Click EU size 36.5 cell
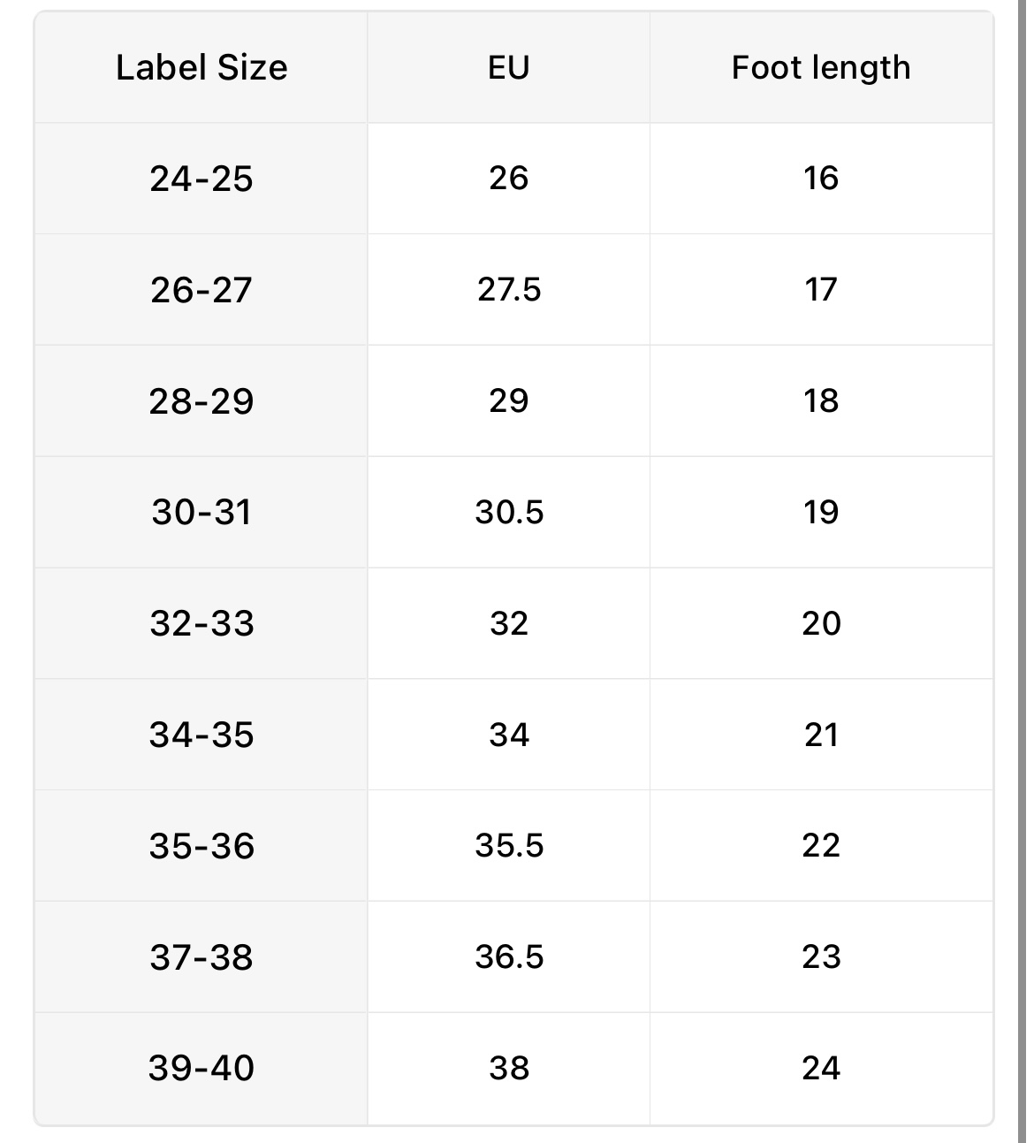Screen dimensions: 1034x1143 (x=509, y=957)
